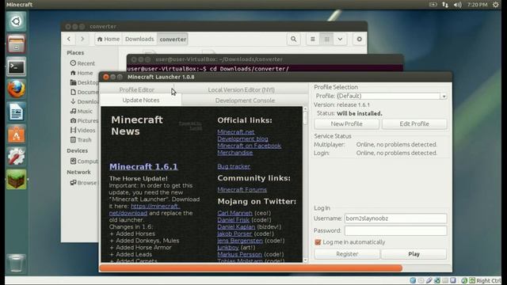Click Minecraft grass block dock icon

tap(16, 180)
